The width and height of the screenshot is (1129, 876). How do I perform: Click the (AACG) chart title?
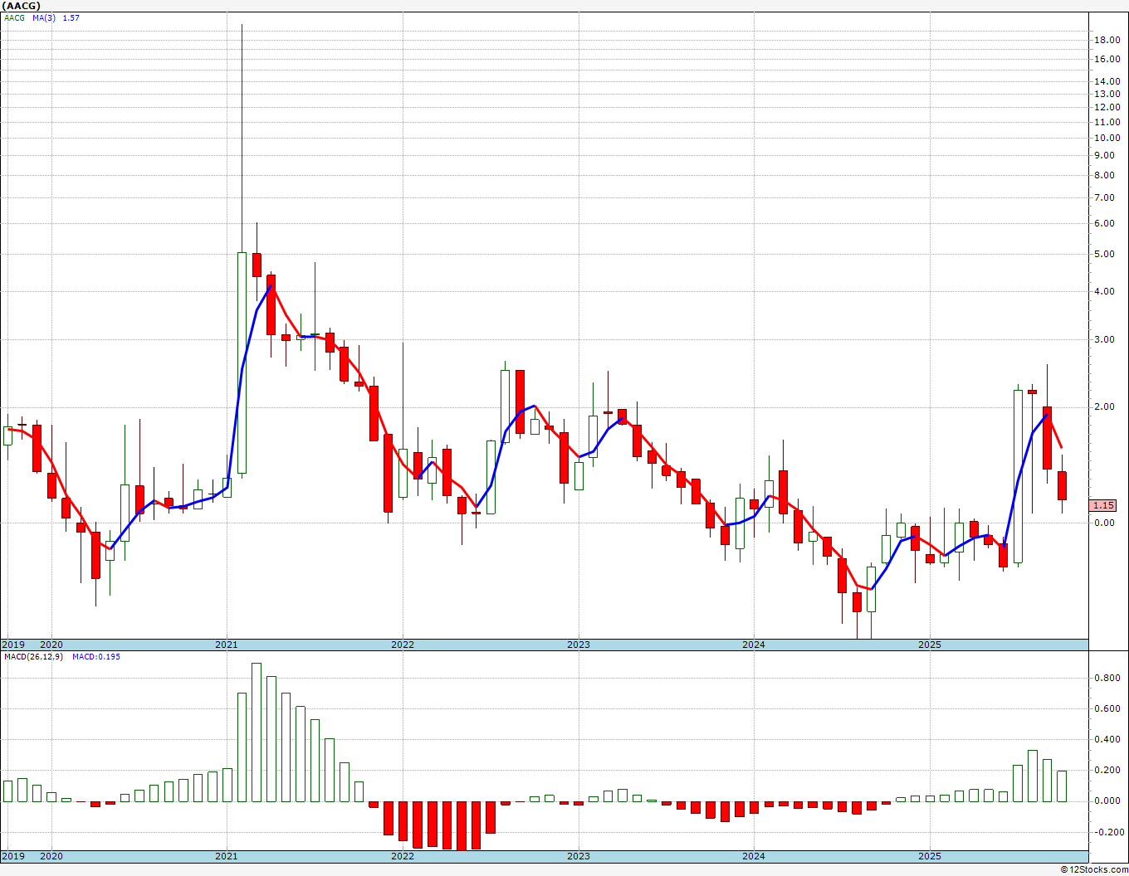21,7
